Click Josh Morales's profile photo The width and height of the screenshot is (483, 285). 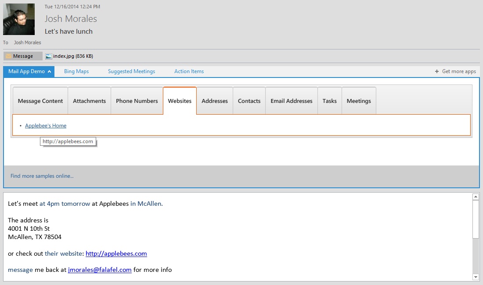(x=19, y=19)
